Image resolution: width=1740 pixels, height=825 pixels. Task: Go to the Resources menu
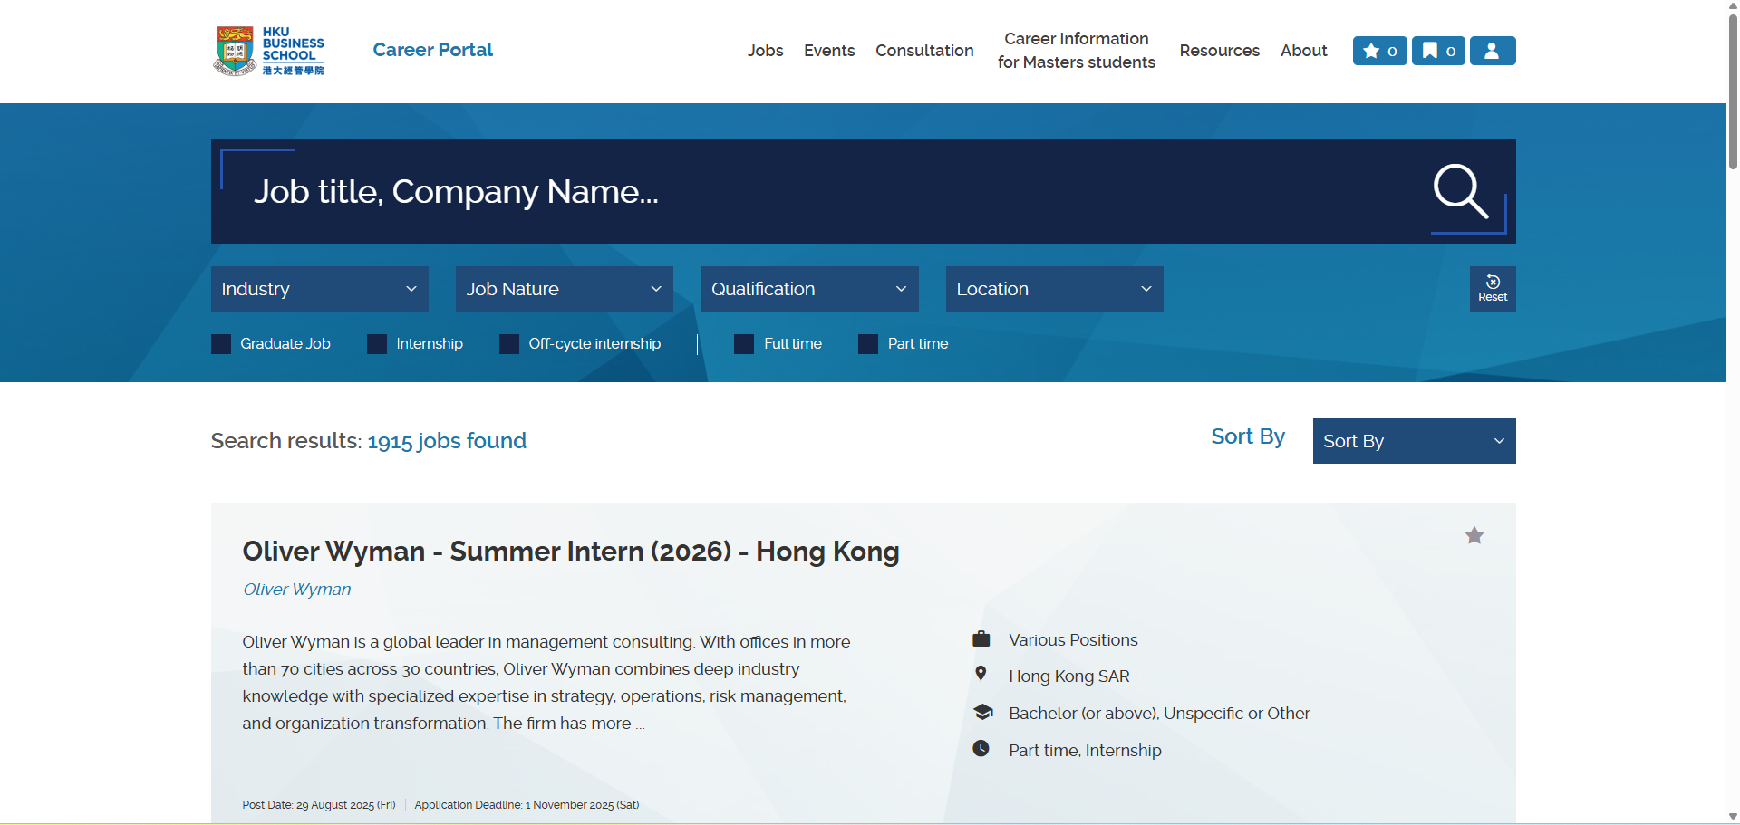pyautogui.click(x=1219, y=51)
